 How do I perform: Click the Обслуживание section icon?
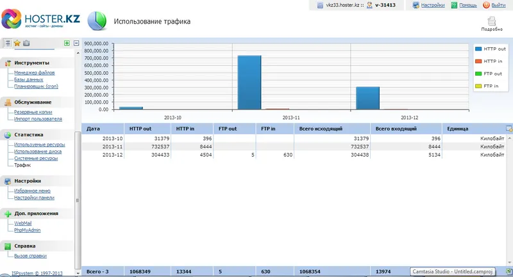[8, 102]
